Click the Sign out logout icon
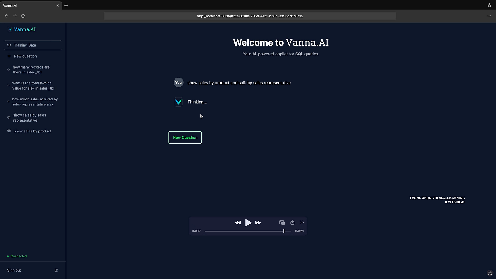496x279 pixels. pos(56,270)
